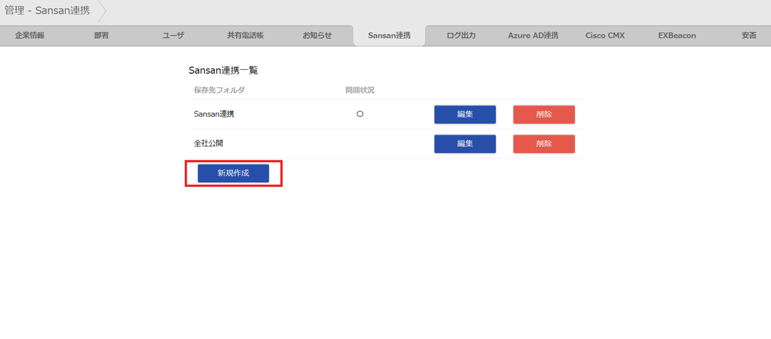
Task: Click 編集 for the Sansan連携 folder
Action: [465, 115]
